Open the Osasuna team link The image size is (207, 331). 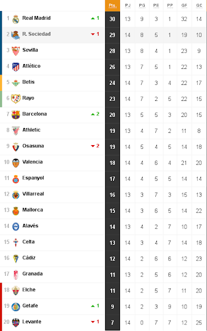33,146
